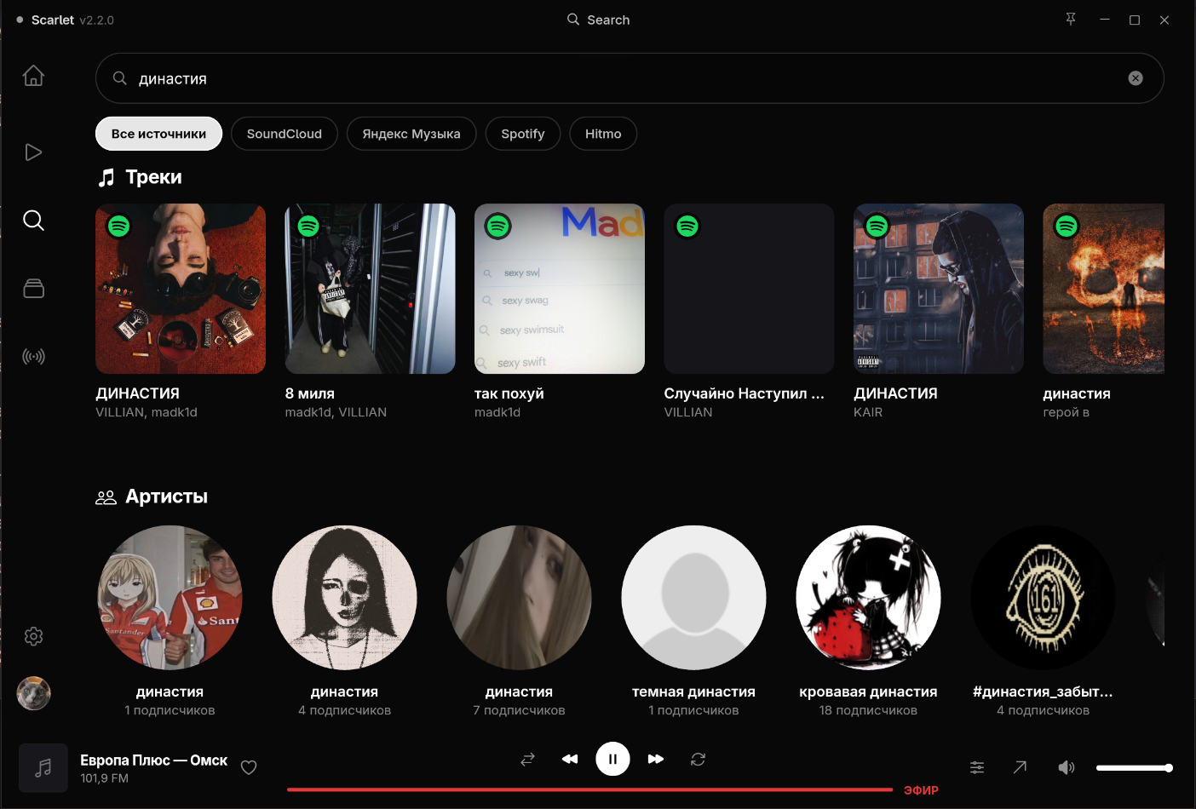
Task: Click the expand arrow icon in player bar
Action: (x=1020, y=767)
